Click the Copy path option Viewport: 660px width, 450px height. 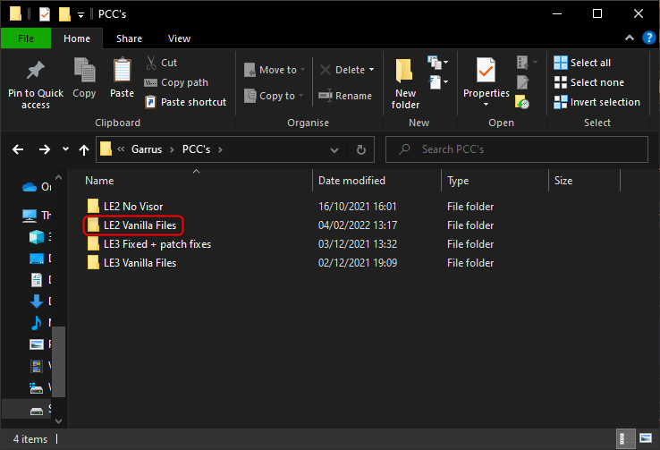176,82
